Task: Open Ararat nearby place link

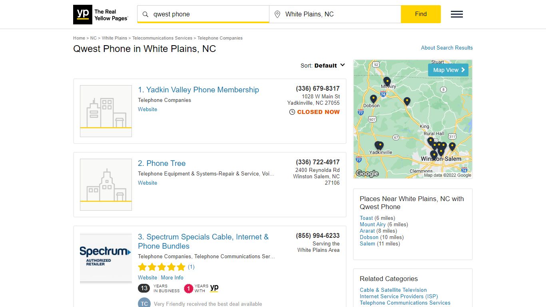Action: click(x=367, y=231)
